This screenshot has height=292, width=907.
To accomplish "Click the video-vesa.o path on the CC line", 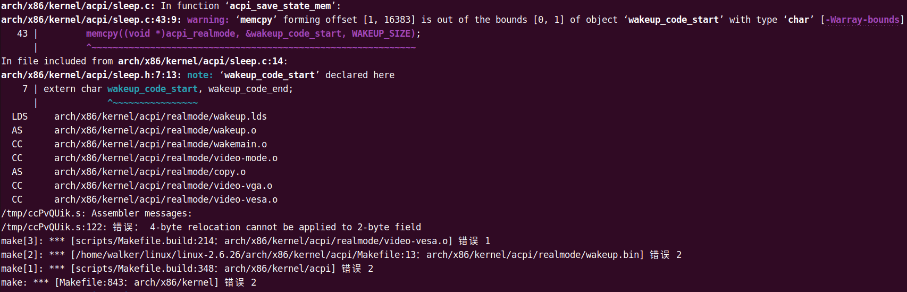I will pyautogui.click(x=165, y=199).
